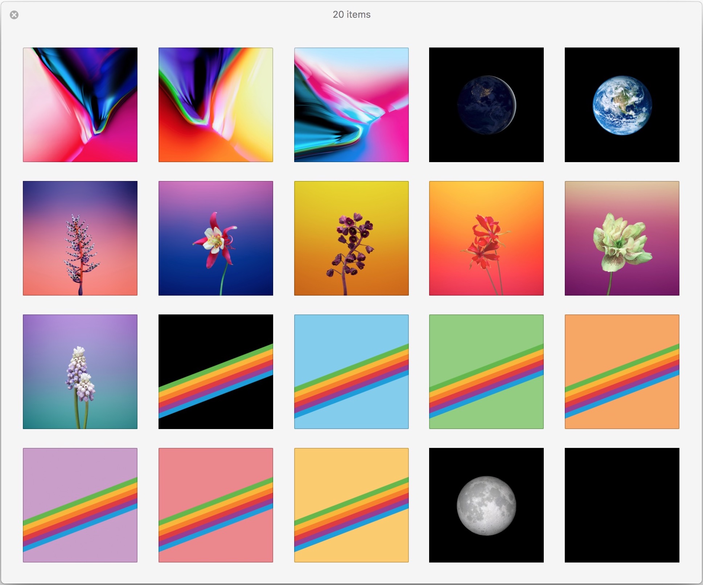This screenshot has width=703, height=585.
Task: Select the pink abstract wave wallpaper
Action: (x=80, y=104)
